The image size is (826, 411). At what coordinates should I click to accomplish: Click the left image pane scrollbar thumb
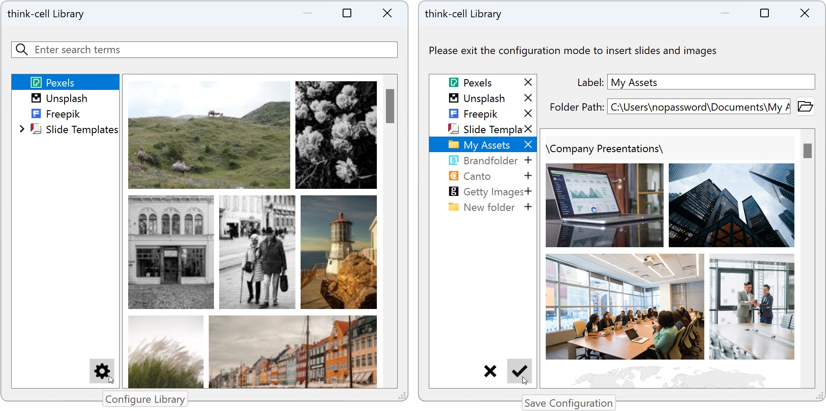point(390,106)
